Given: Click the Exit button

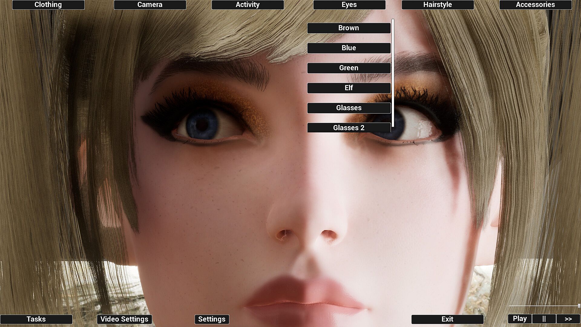Looking at the screenshot, I should 447,319.
